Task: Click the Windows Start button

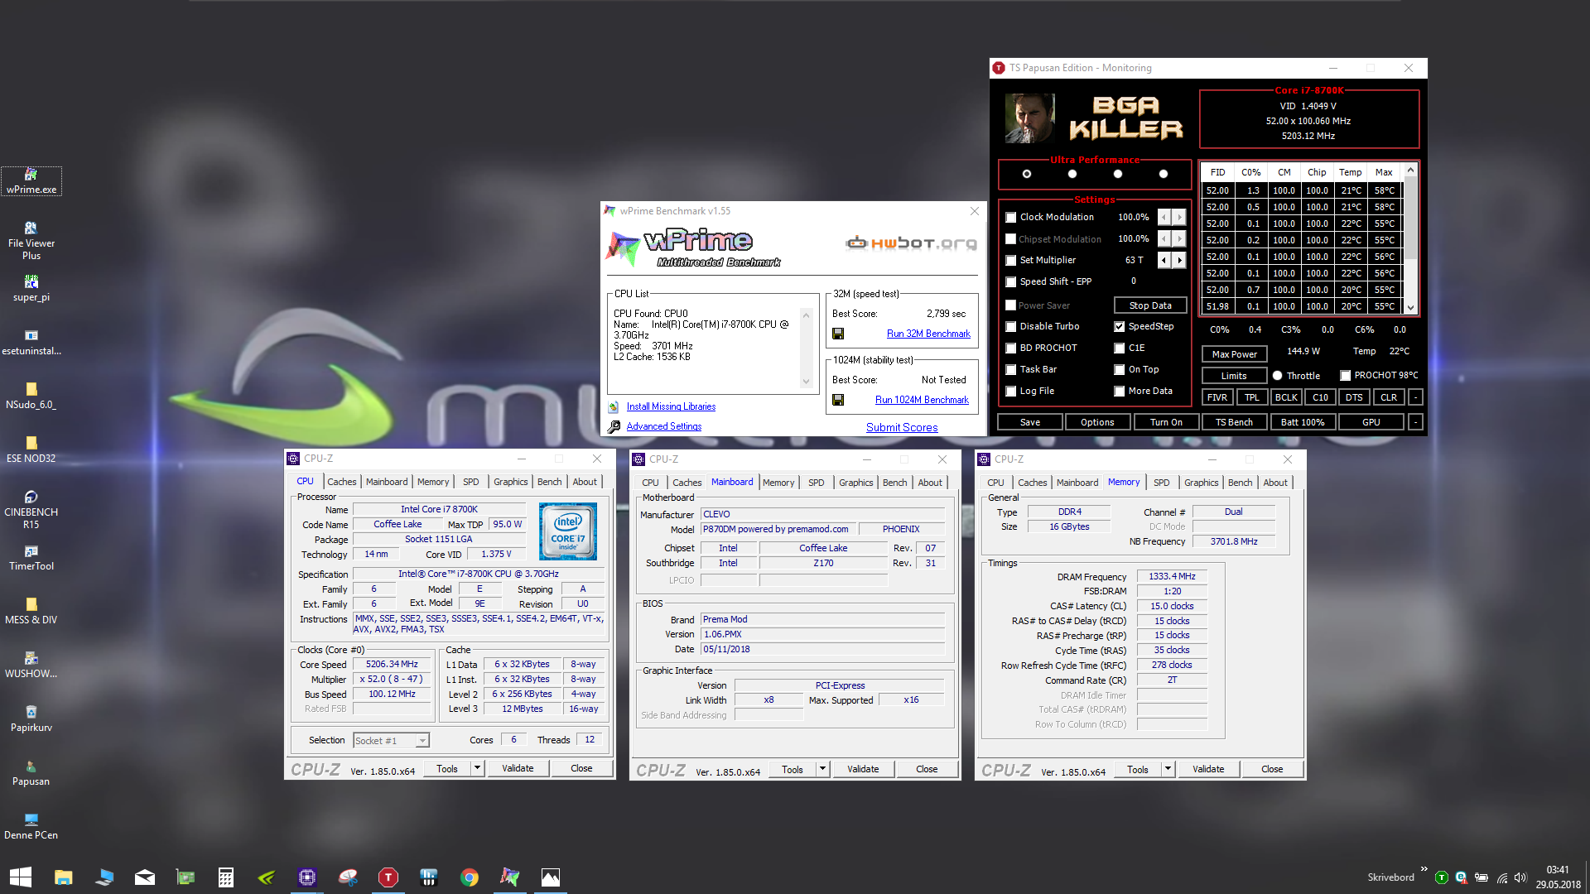Action: coord(21,877)
